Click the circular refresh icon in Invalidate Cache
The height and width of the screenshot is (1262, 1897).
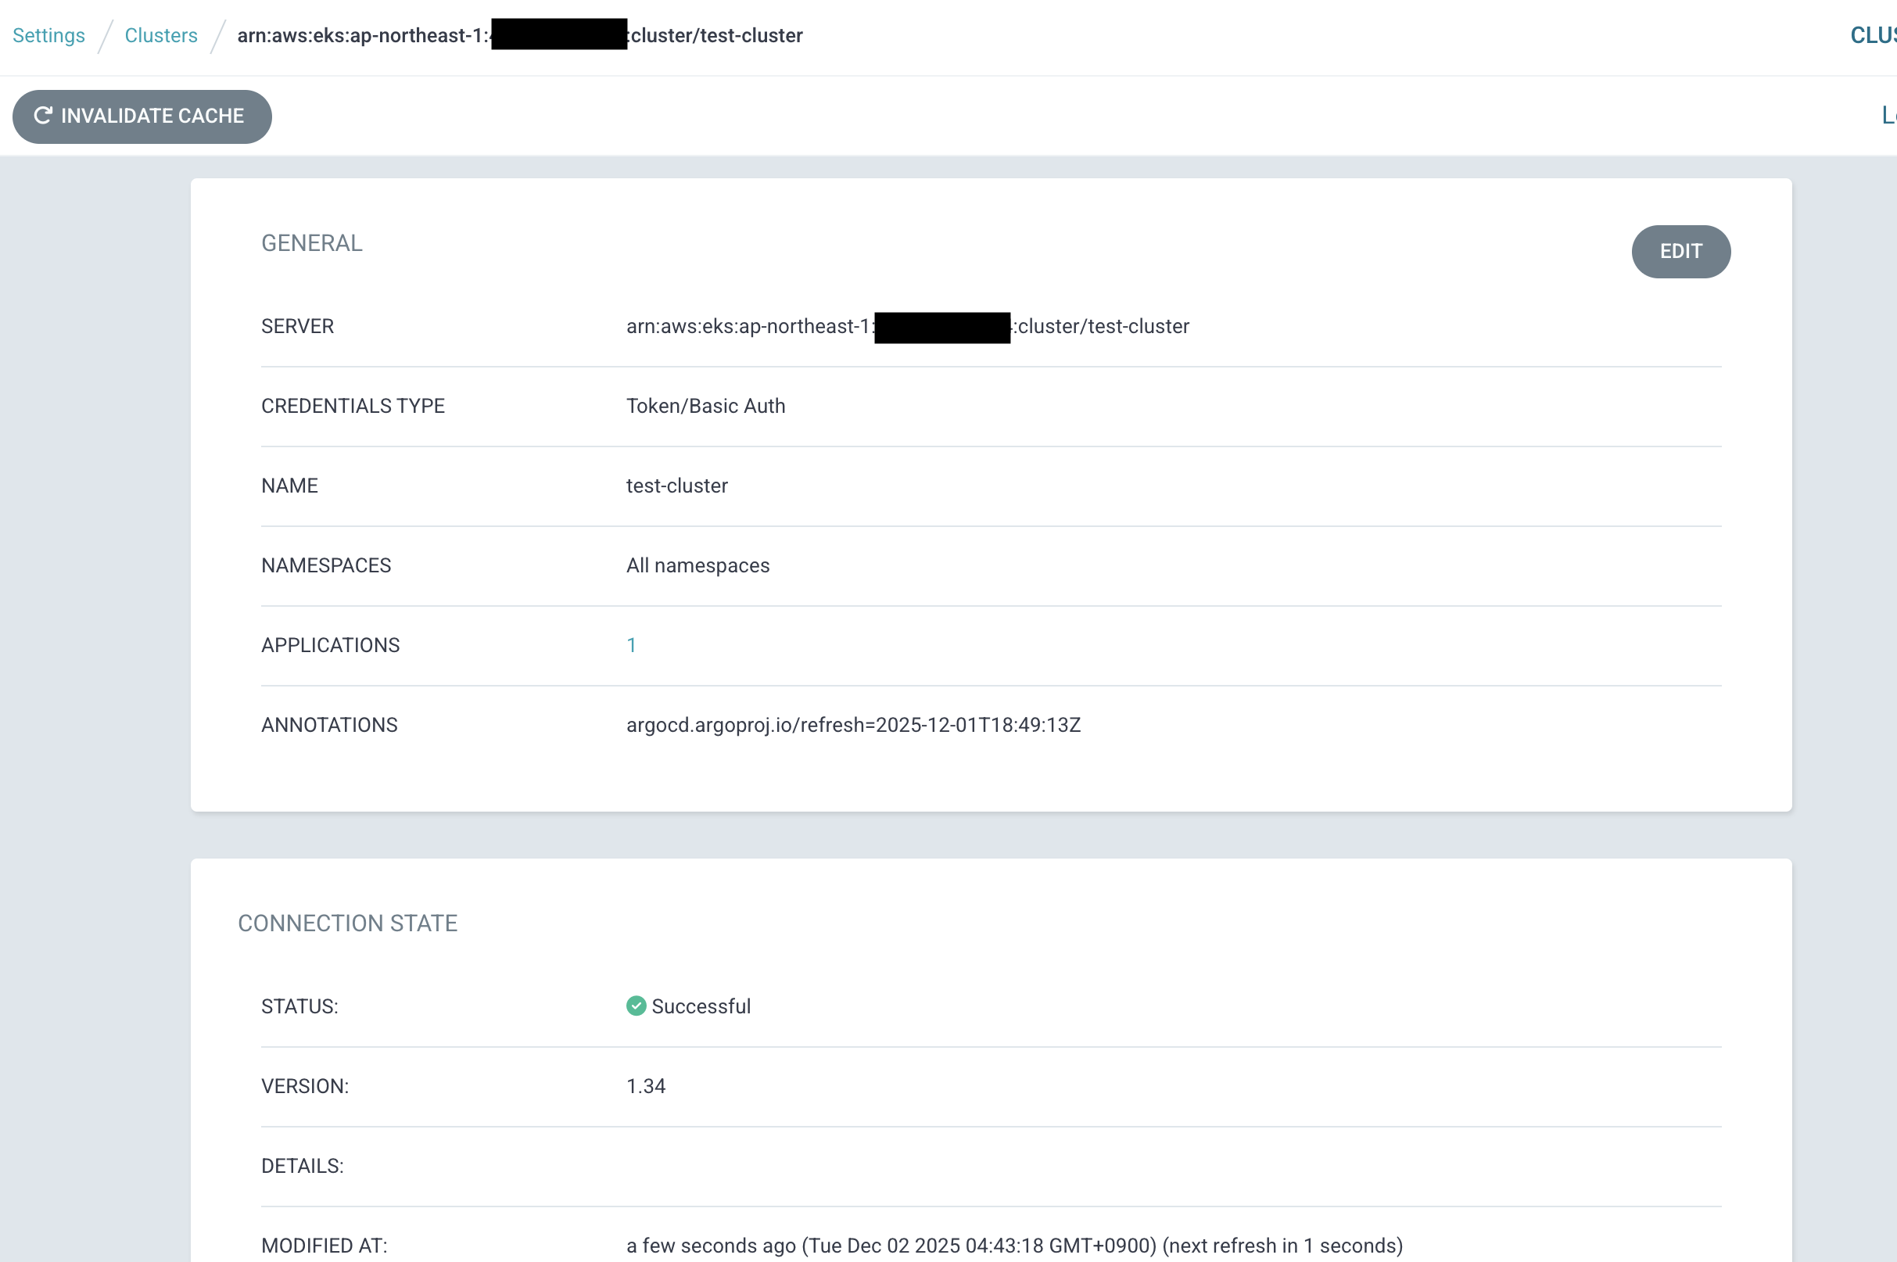point(43,115)
